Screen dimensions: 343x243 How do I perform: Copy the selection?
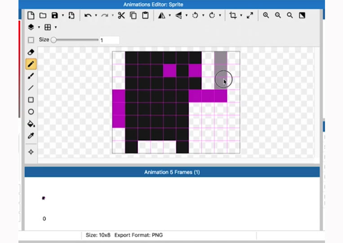[133, 15]
